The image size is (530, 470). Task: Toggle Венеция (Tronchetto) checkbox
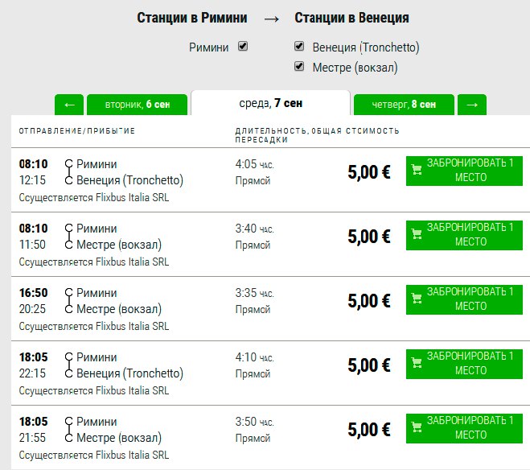pyautogui.click(x=299, y=46)
